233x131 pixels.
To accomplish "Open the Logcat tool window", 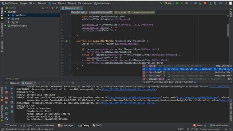I will pyautogui.click(x=26, y=126).
